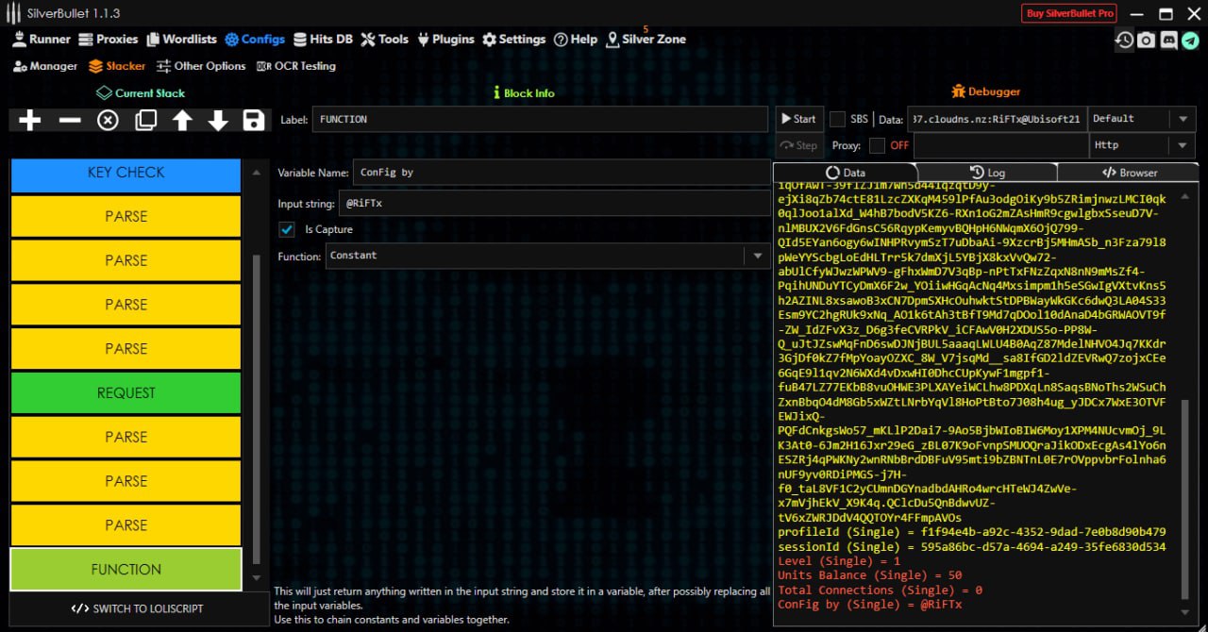Toggle the Proxy checkbox in the debugger
This screenshot has height=632, width=1208.
point(877,145)
